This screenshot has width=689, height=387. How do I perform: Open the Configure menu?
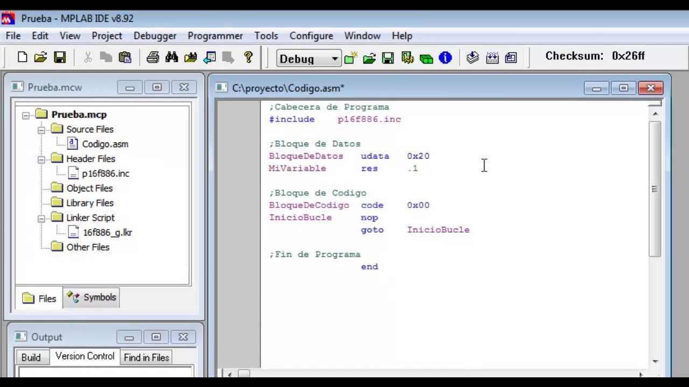pyautogui.click(x=311, y=35)
